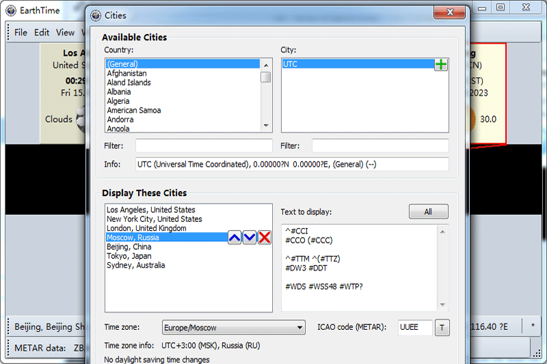Open the File menu
The height and width of the screenshot is (364, 547).
click(x=21, y=32)
